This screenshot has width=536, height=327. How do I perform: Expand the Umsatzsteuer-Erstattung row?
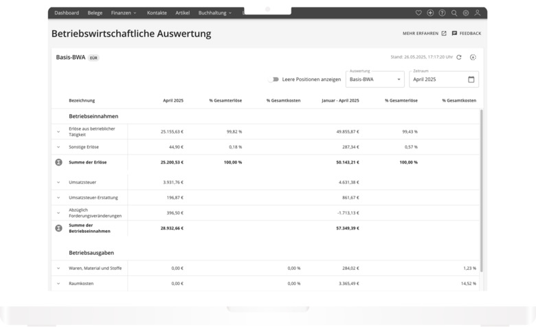point(58,198)
